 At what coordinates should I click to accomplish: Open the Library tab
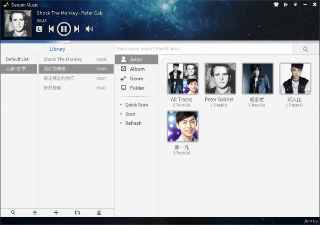[x=57, y=49]
